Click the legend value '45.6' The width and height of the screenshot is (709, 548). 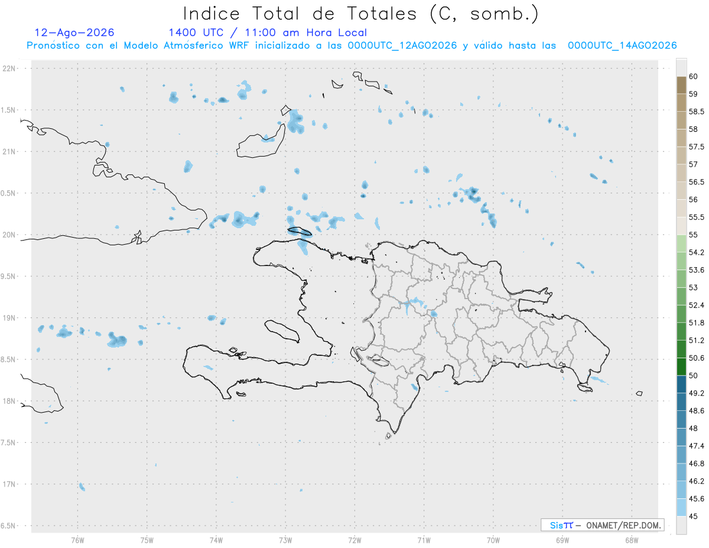point(697,499)
